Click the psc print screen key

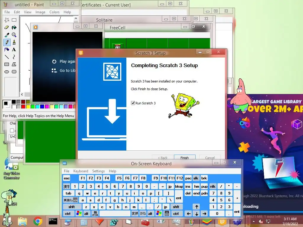[188, 178]
